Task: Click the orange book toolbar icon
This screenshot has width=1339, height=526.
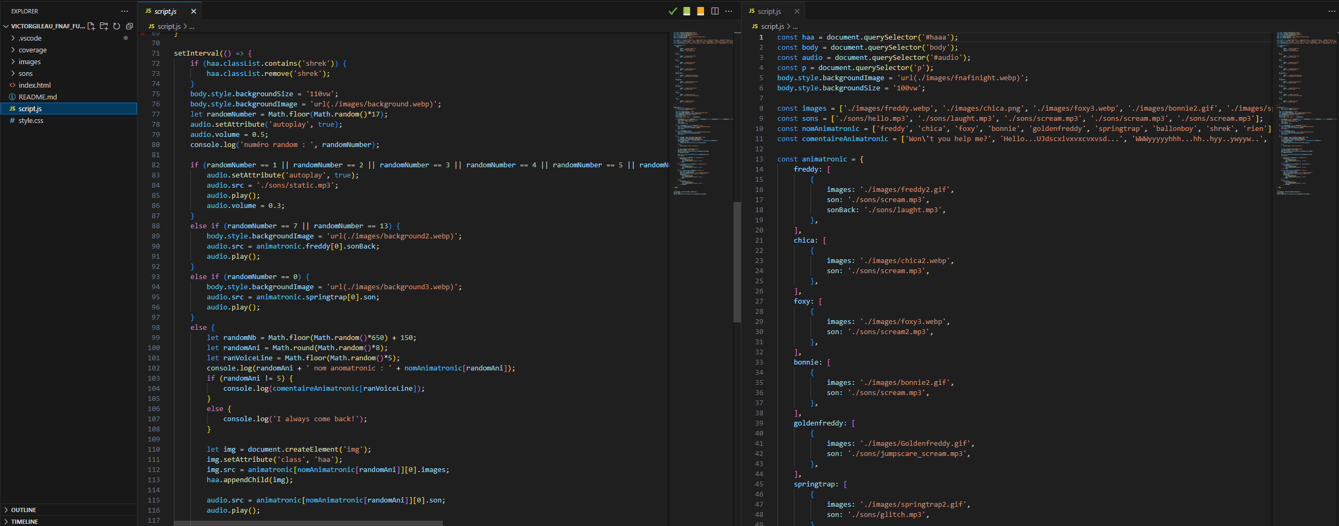Action: pos(701,11)
